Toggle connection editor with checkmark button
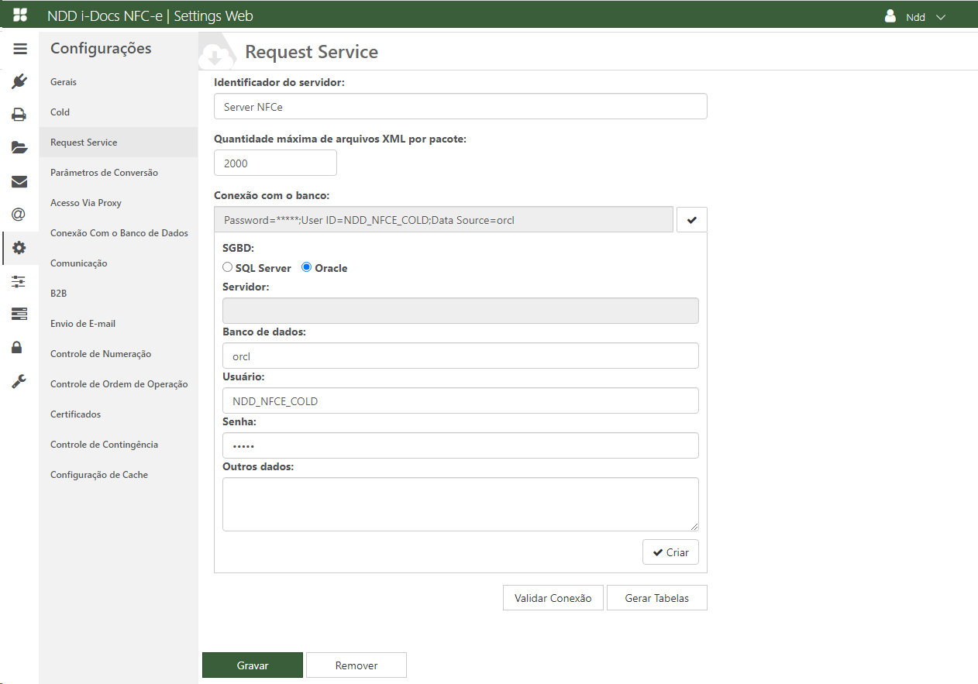The width and height of the screenshot is (978, 684). (691, 220)
